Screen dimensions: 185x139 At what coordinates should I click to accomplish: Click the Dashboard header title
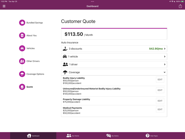92,6
